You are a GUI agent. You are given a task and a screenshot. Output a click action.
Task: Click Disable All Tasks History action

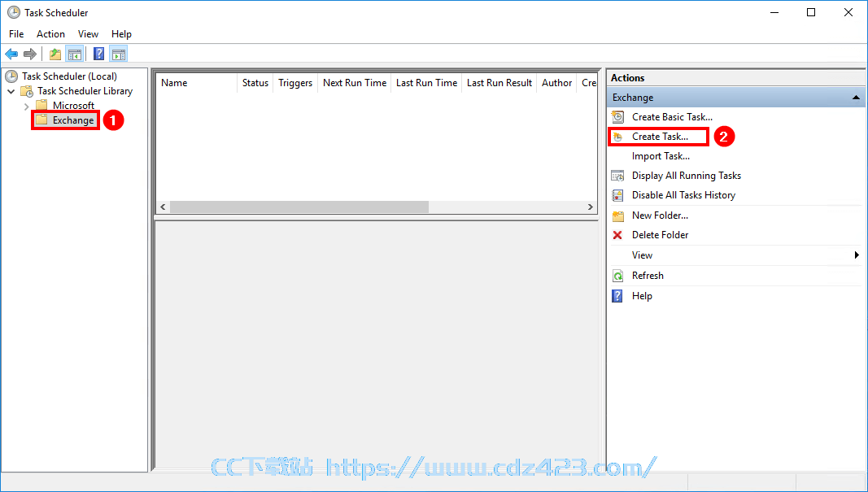click(x=683, y=195)
